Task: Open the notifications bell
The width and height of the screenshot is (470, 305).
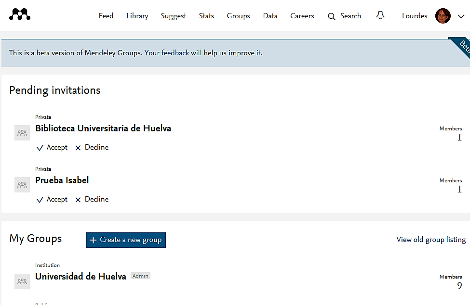Action: [x=380, y=15]
